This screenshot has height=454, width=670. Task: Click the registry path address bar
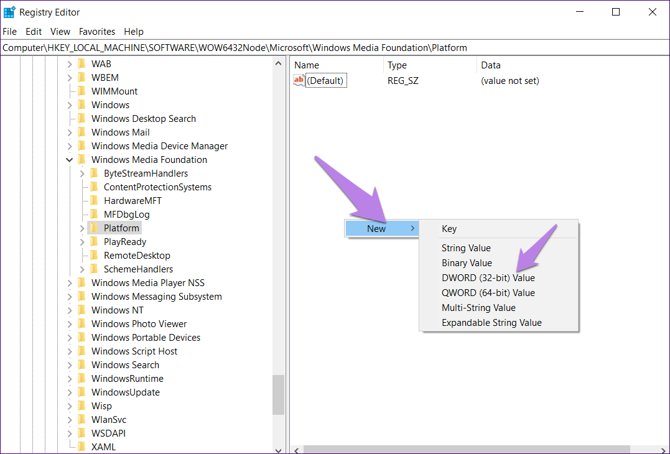[335, 48]
